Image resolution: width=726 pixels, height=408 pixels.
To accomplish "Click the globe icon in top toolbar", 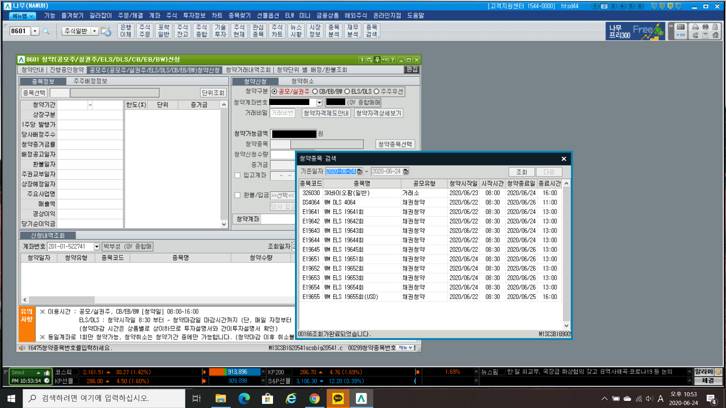I will point(705,27).
